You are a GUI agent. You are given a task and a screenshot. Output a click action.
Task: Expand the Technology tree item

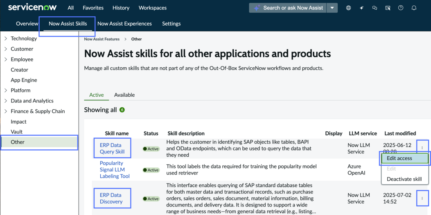6,39
